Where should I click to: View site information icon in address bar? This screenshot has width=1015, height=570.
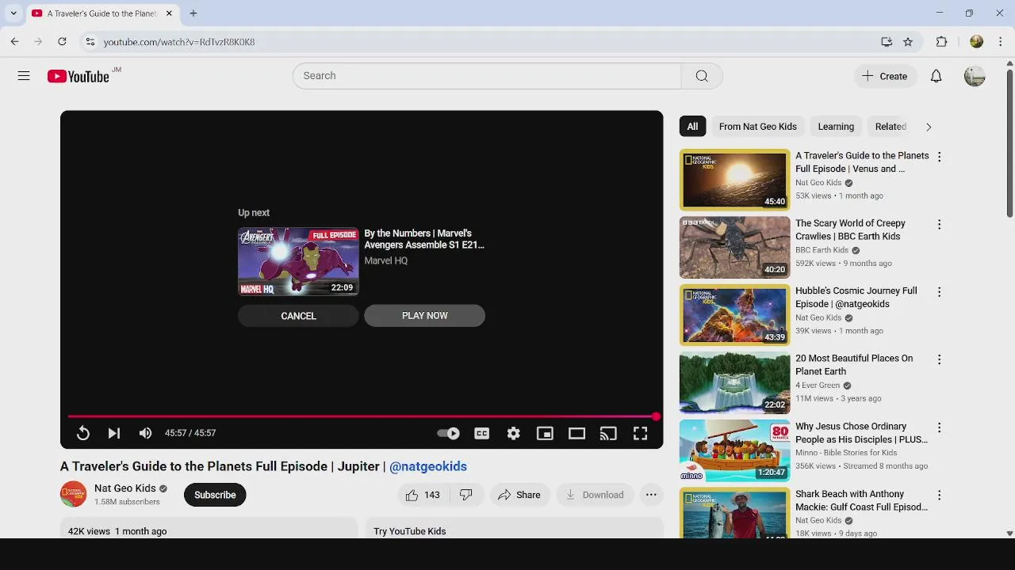(90, 42)
